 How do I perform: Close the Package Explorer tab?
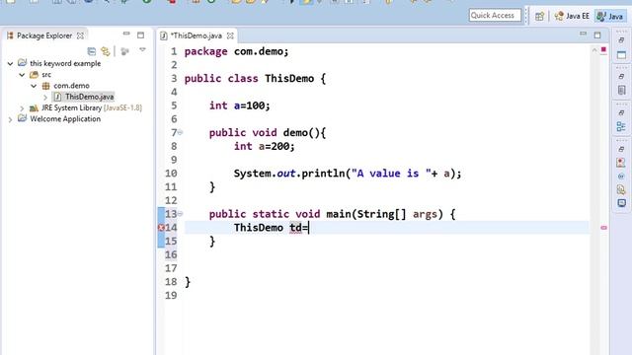point(80,35)
